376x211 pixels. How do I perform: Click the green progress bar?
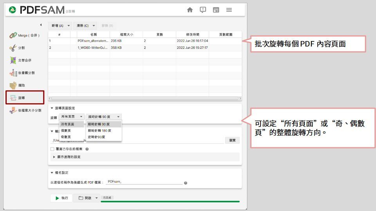coord(170,202)
